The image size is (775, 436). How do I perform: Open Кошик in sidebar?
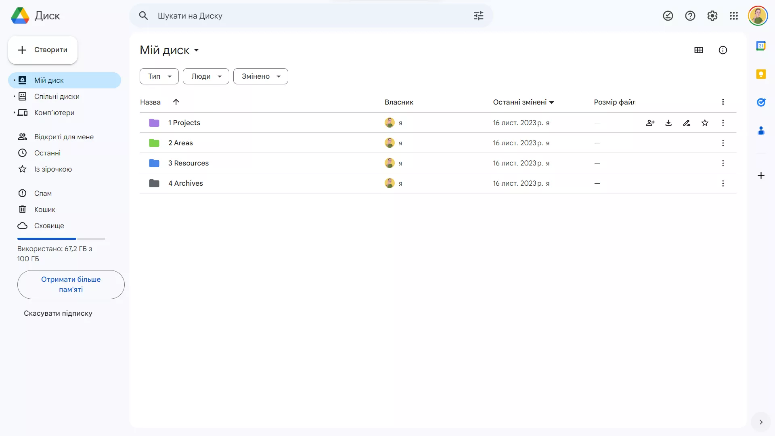click(x=44, y=210)
